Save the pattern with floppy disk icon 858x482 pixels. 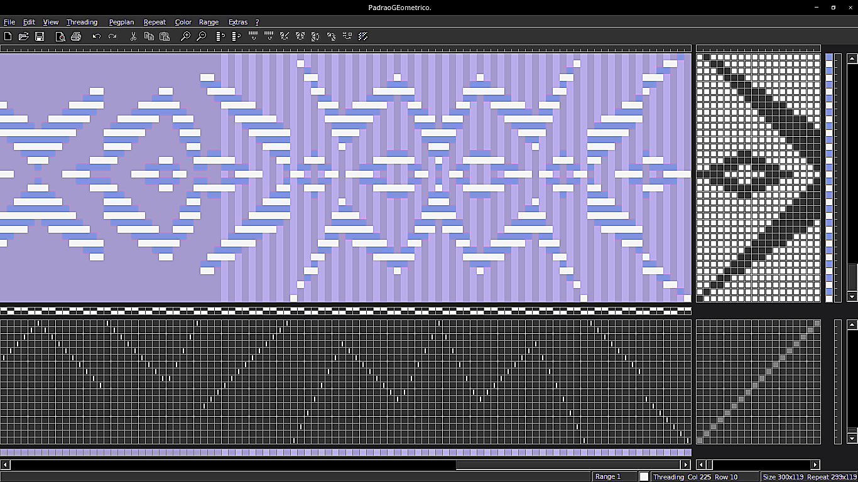[x=40, y=36]
